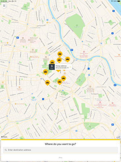The image size is (121, 162).
Task: Click the Via Toledo Enopizzeria marker
Action: (x=31, y=57)
